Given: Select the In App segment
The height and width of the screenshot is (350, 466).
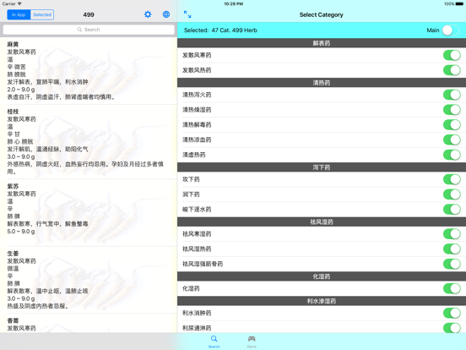Looking at the screenshot, I should click(x=19, y=14).
